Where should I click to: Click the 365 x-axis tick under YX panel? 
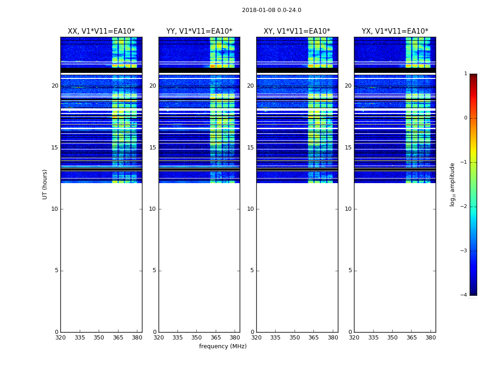(412, 338)
